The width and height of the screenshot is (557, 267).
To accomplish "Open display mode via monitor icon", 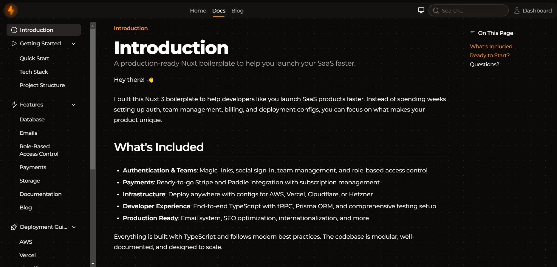I will [421, 10].
